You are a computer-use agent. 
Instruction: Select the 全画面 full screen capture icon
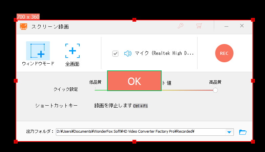click(73, 51)
